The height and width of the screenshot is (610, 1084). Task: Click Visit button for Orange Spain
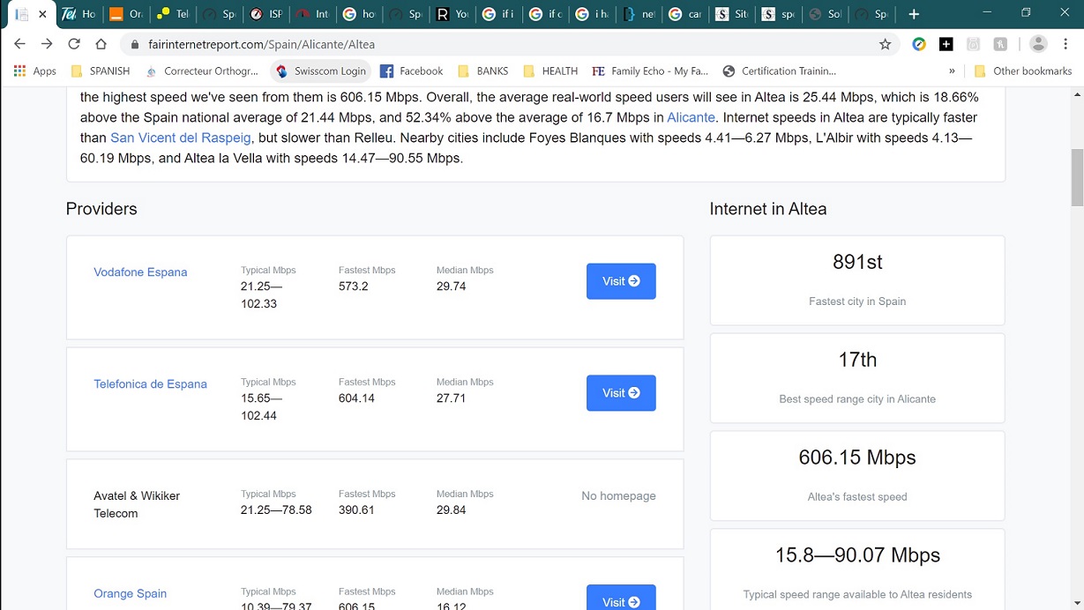coord(621,598)
